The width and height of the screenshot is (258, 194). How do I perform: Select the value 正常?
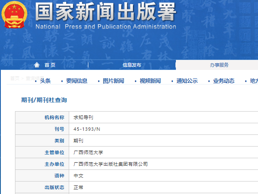click(x=78, y=187)
